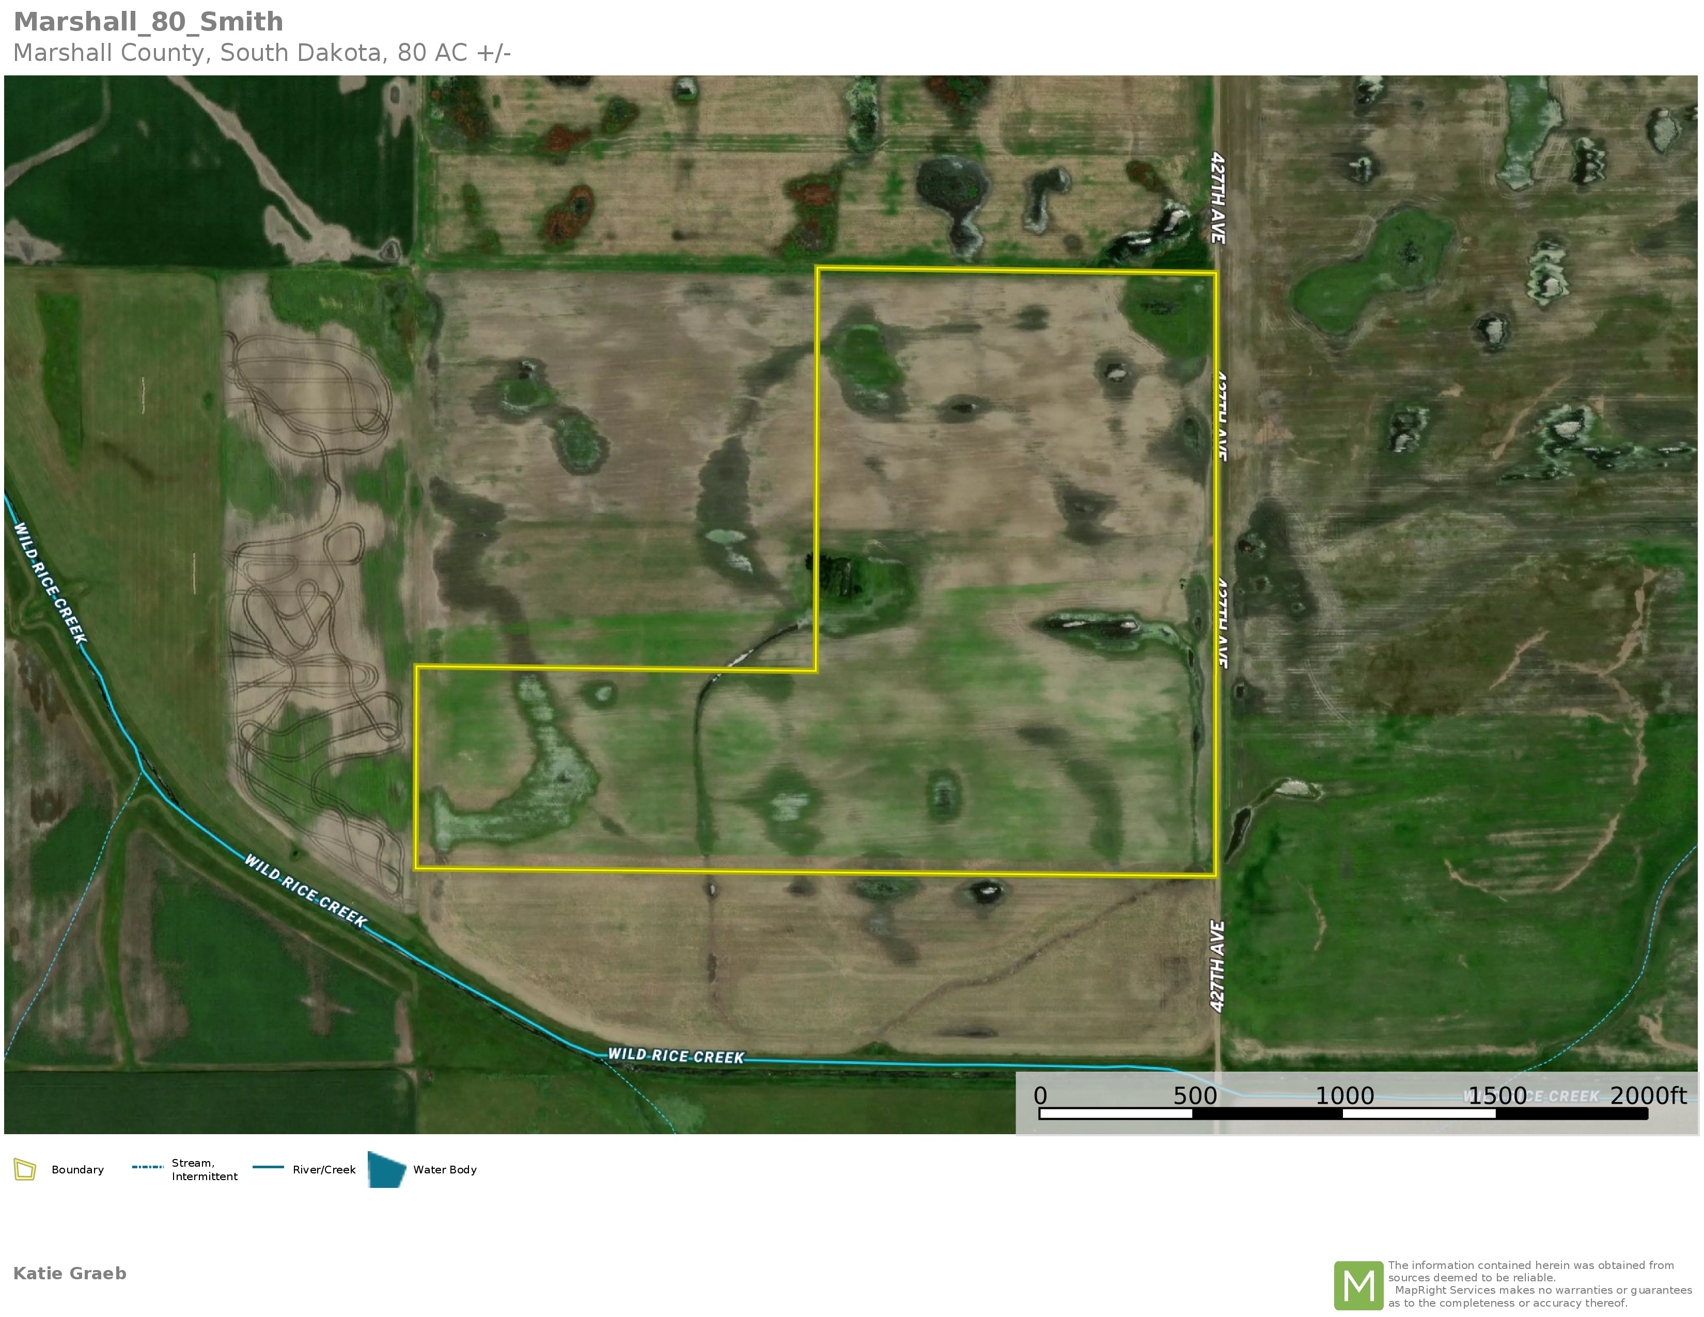Click the black-and-white scale bar
The height and width of the screenshot is (1317, 1704).
pyautogui.click(x=1343, y=1114)
